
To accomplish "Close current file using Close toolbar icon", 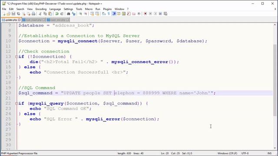I will tap(23, 14).
